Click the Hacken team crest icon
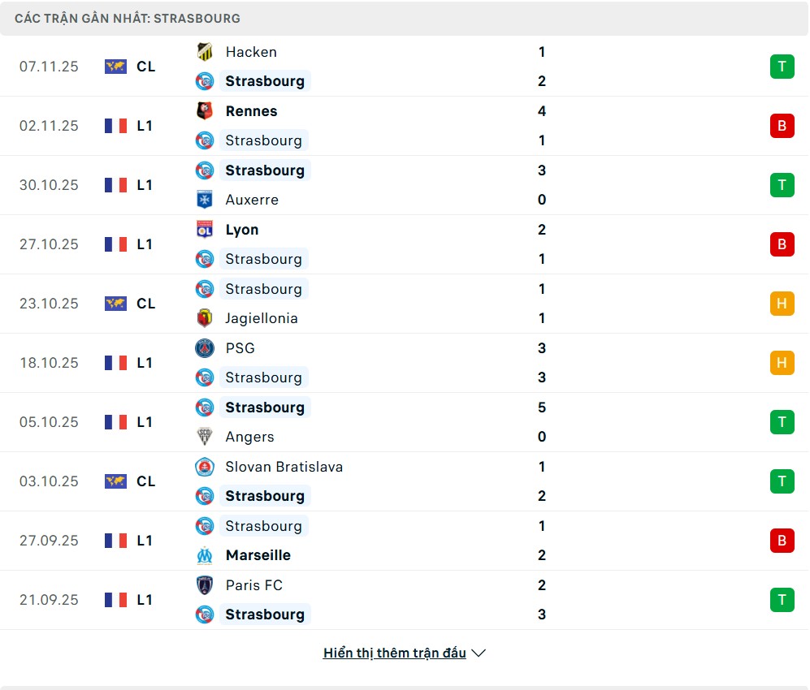This screenshot has width=810, height=690. (x=205, y=52)
